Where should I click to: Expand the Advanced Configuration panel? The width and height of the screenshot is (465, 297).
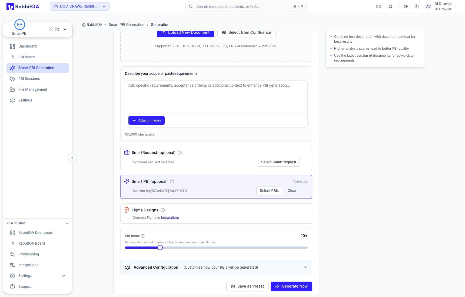[x=305, y=267]
